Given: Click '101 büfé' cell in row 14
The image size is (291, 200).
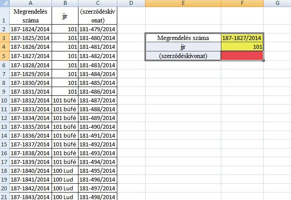Looking at the screenshot, I should 65,135.
